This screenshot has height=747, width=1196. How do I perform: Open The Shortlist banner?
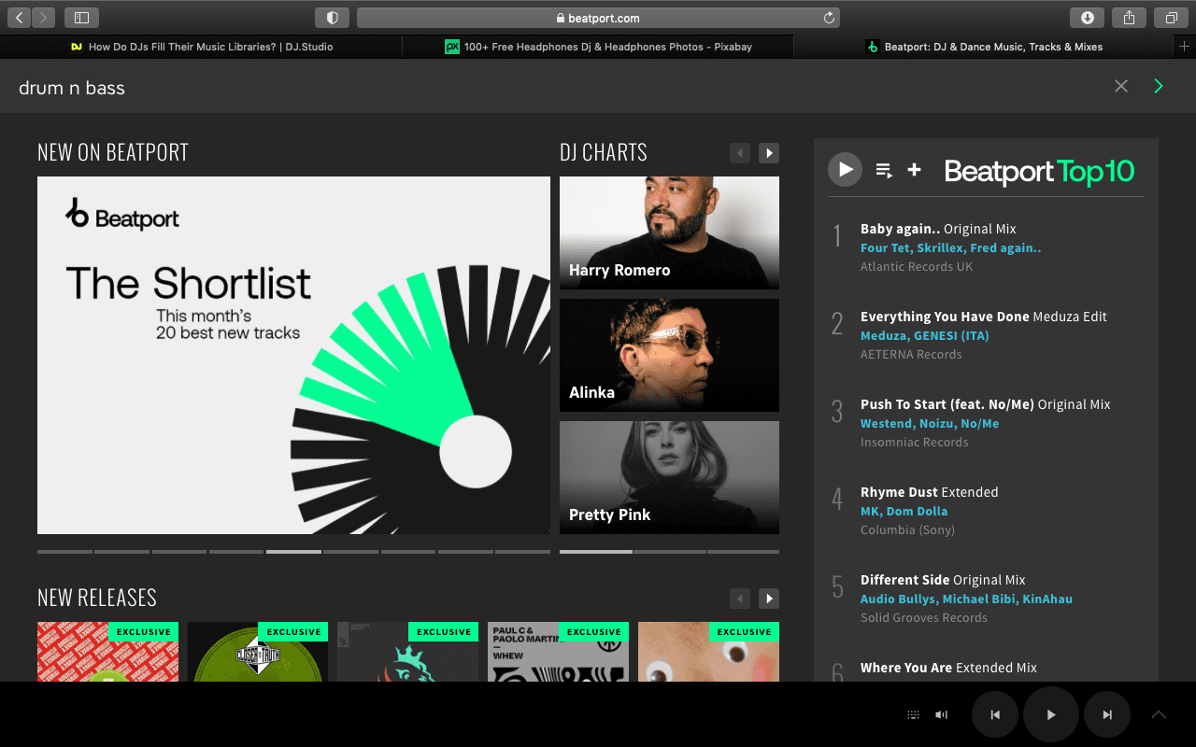click(293, 355)
